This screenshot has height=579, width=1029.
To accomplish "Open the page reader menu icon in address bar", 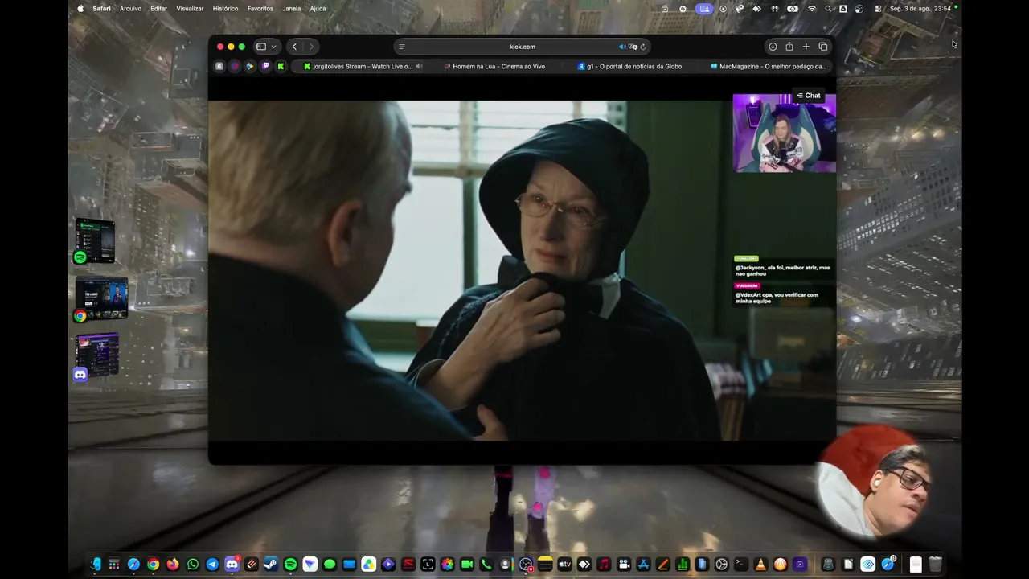I will [x=402, y=47].
